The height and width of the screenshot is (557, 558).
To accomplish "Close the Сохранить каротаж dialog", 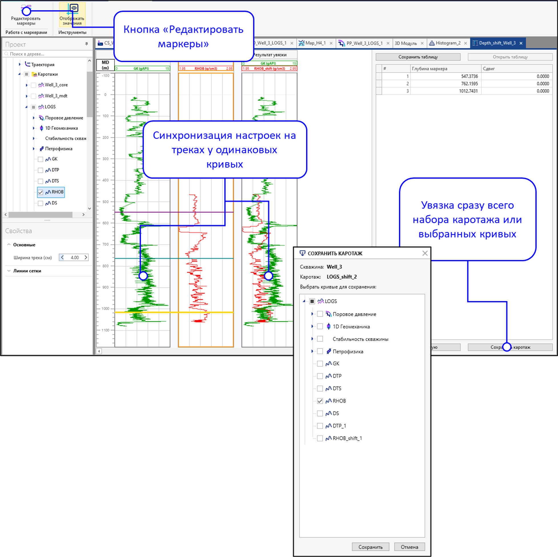I will click(x=425, y=253).
